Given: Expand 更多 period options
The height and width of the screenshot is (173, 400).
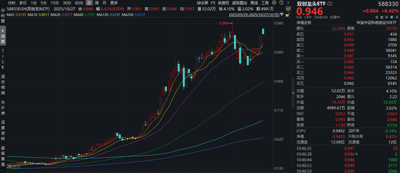Looking at the screenshot, I should click(114, 3).
